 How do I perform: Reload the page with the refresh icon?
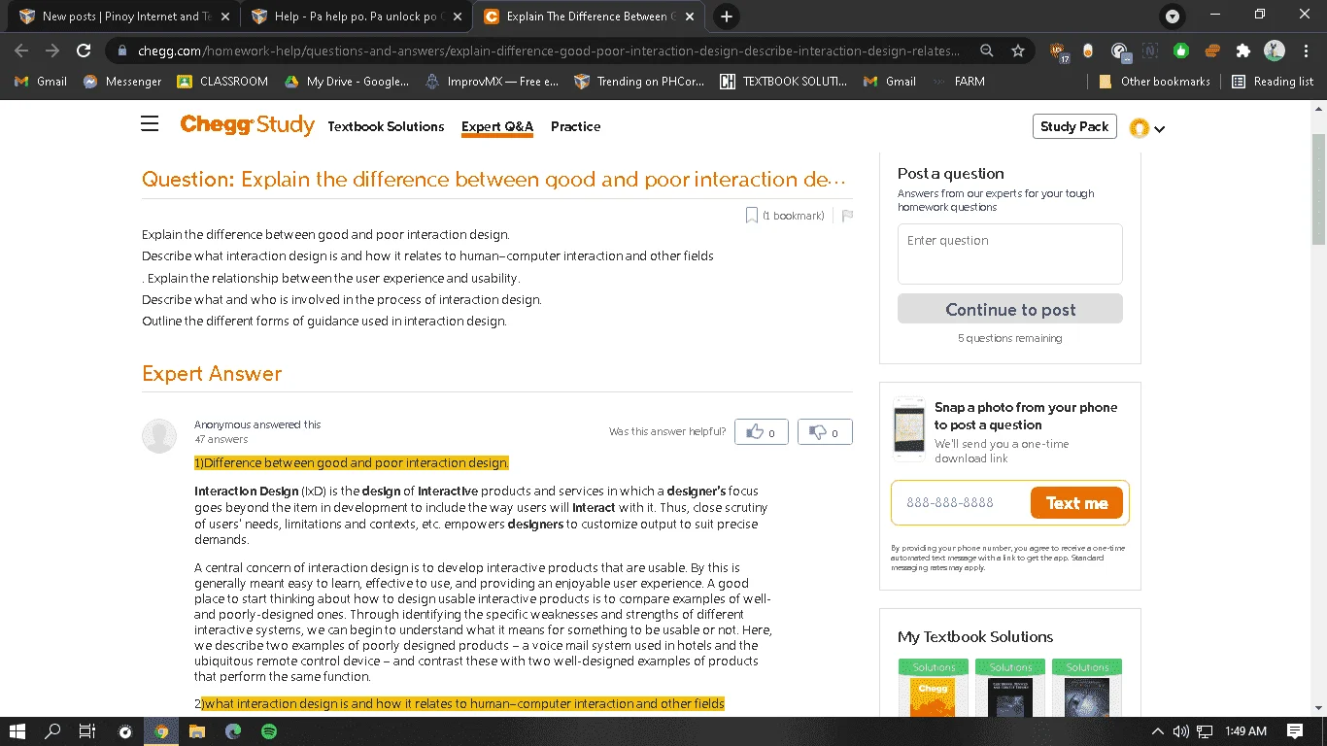pos(84,51)
